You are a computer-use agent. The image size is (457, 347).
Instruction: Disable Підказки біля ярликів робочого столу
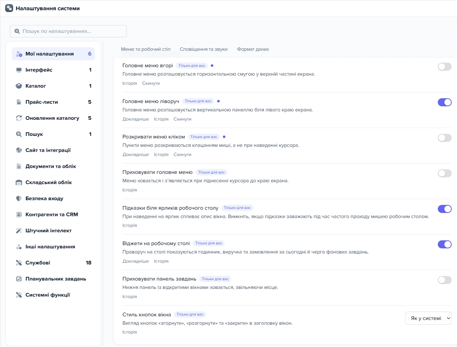point(445,209)
